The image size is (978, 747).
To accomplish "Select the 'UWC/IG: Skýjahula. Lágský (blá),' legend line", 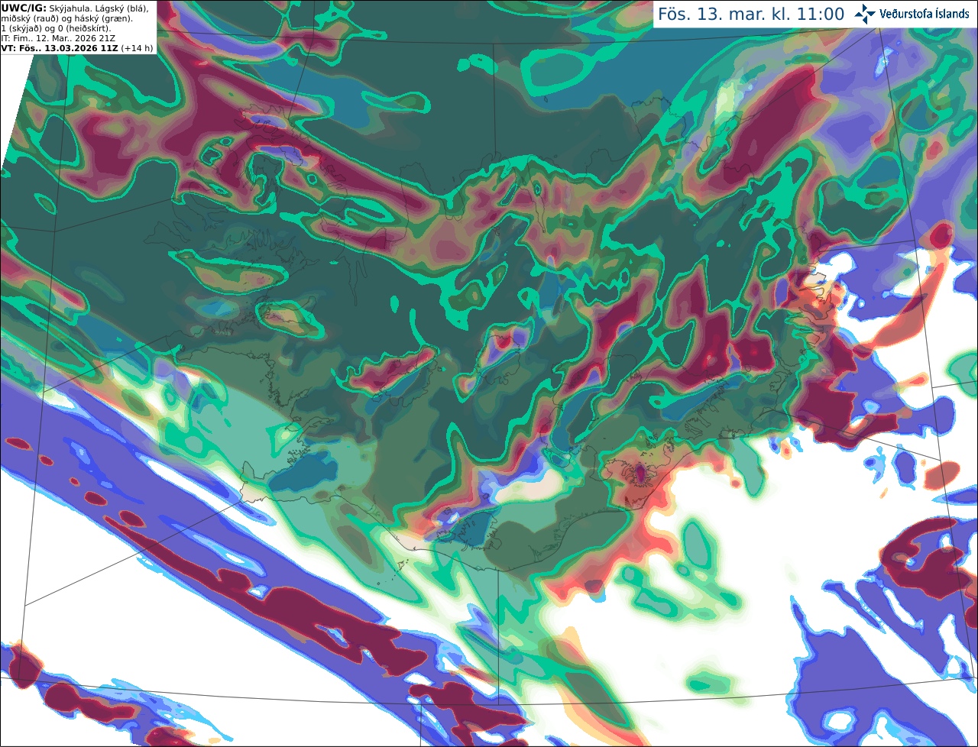I will [x=76, y=8].
